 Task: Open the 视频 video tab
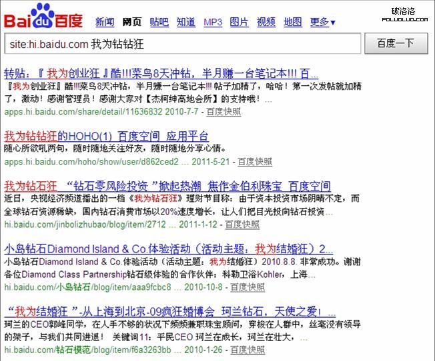(266, 22)
